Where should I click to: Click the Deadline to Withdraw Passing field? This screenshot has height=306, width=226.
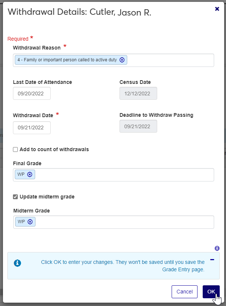pos(138,126)
